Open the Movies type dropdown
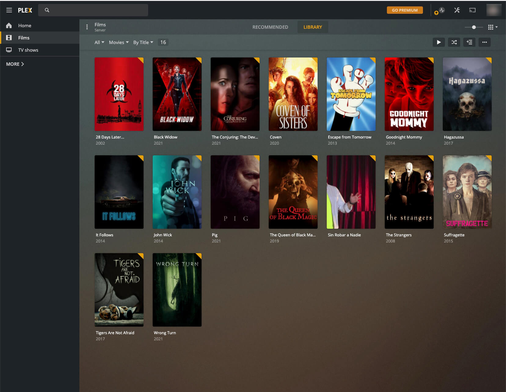This screenshot has width=506, height=392. [119, 42]
